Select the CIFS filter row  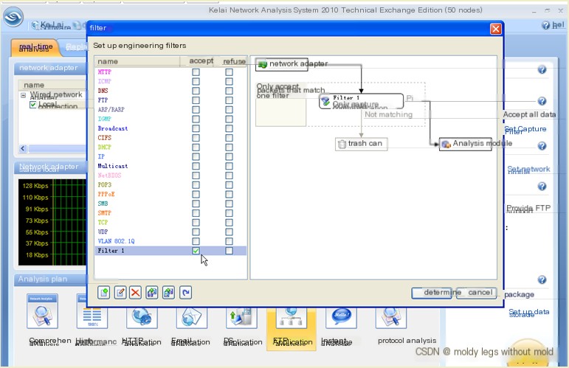click(x=170, y=138)
